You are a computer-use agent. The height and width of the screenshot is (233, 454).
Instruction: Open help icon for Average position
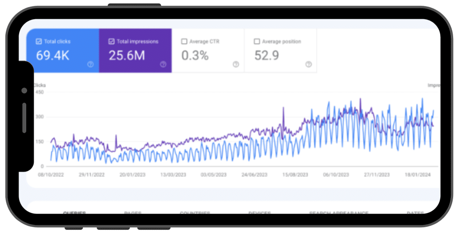tap(309, 64)
